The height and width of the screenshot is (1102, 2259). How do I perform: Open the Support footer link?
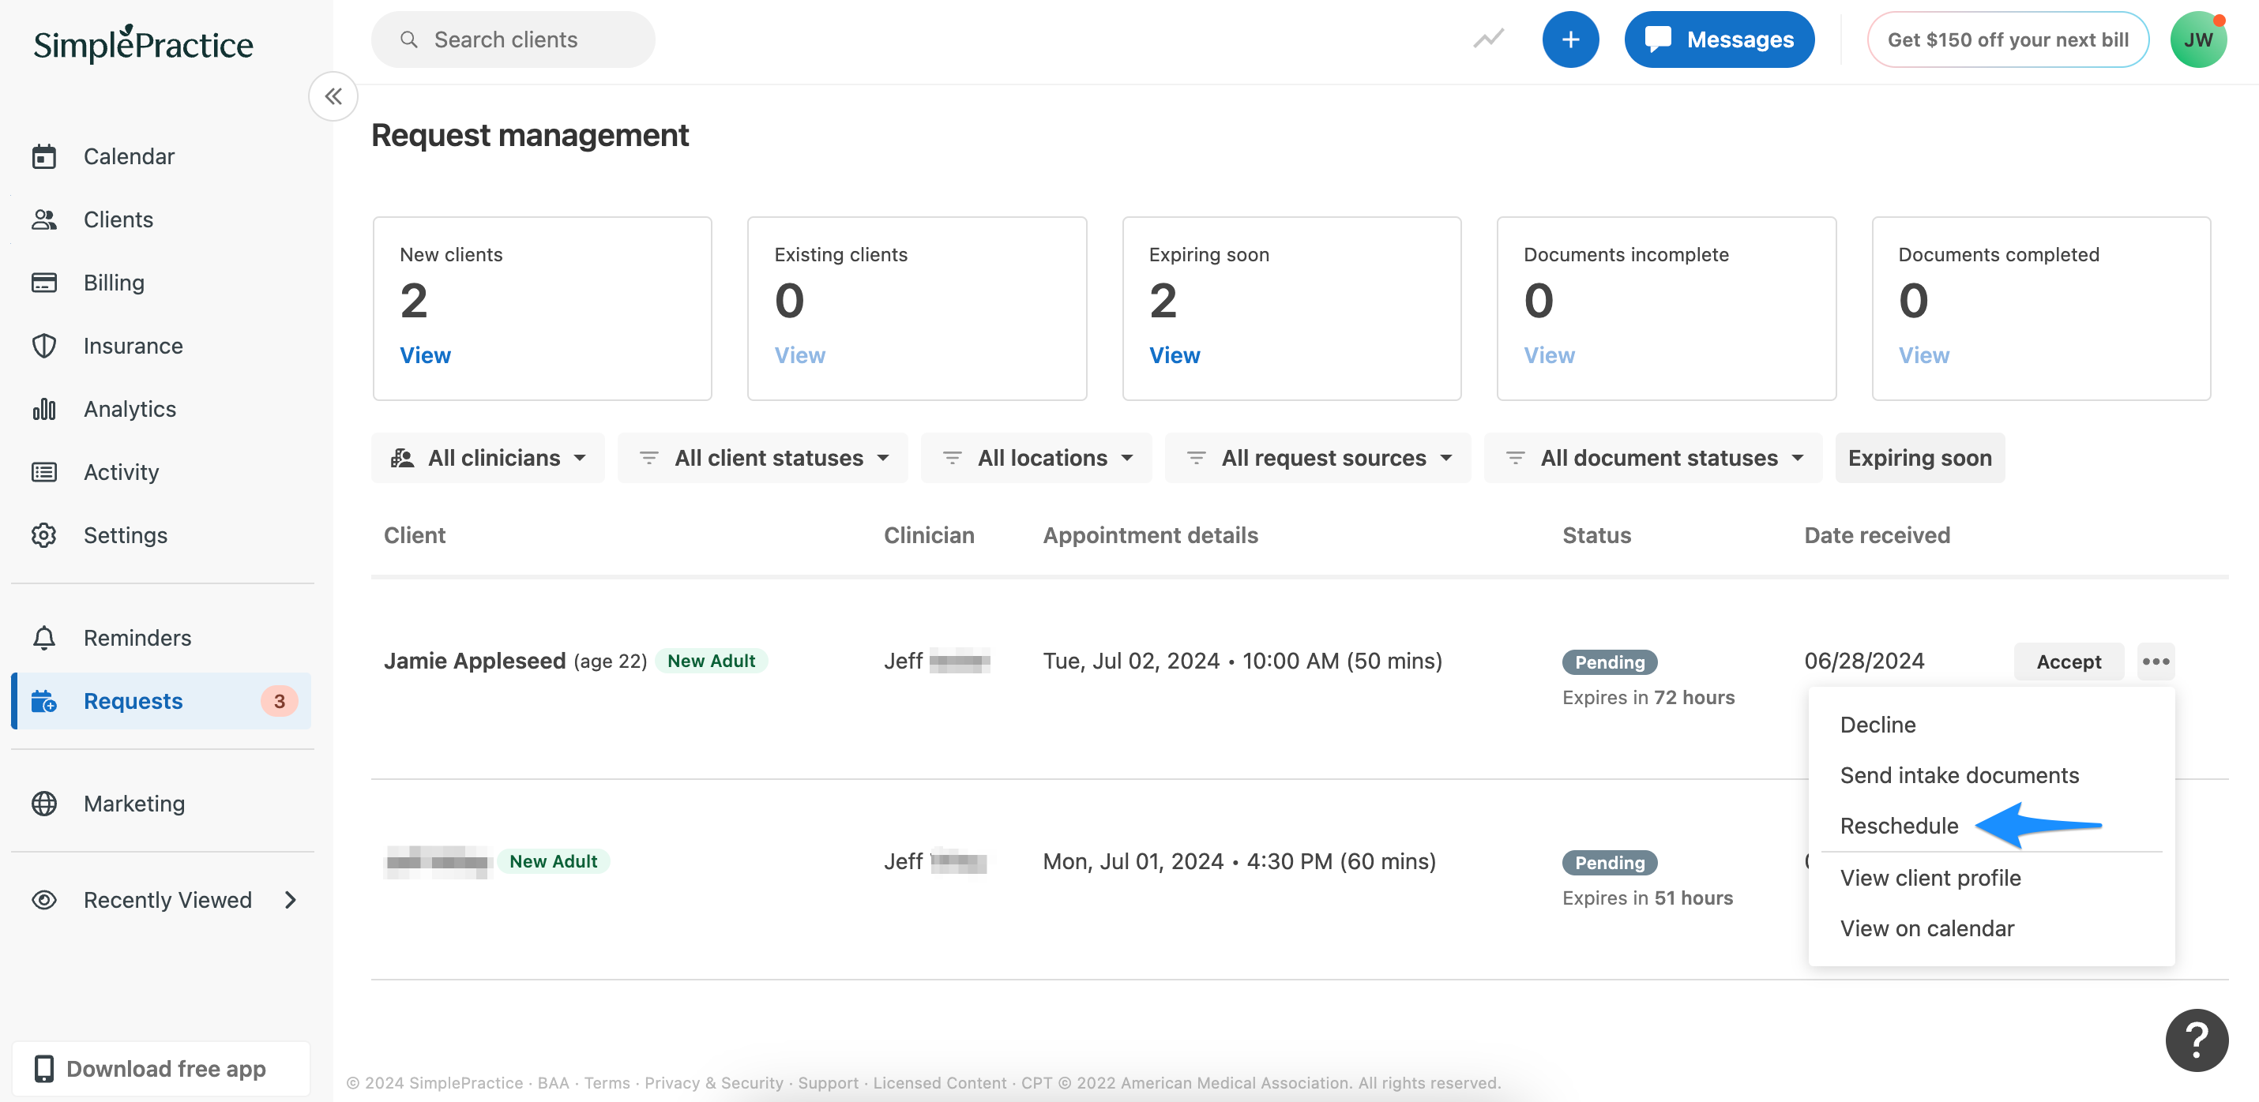(x=828, y=1083)
